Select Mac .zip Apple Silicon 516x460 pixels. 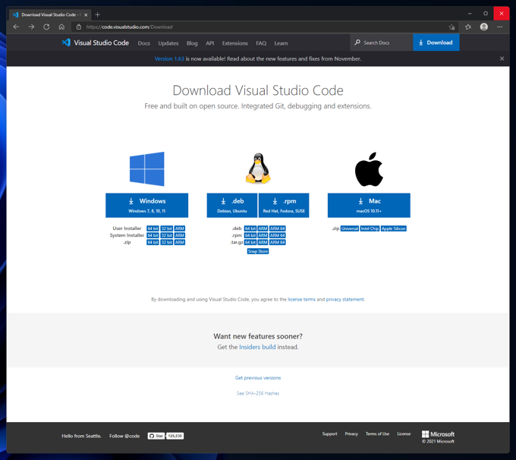(394, 228)
